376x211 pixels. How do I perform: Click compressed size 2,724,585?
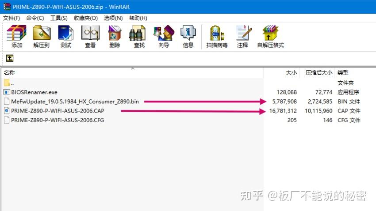click(x=320, y=102)
